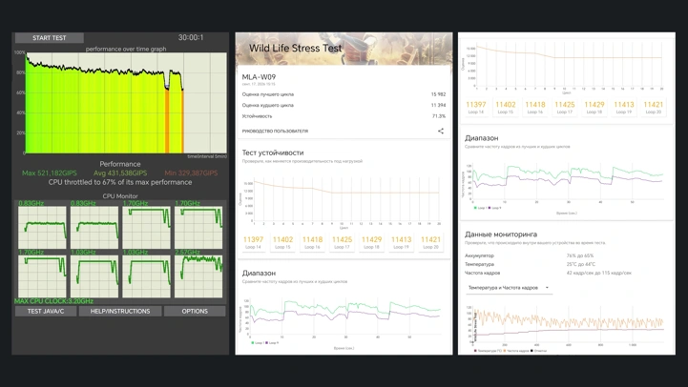Select Loop 17 card in the middle panel
Image resolution: width=688 pixels, height=387 pixels.
[342, 242]
